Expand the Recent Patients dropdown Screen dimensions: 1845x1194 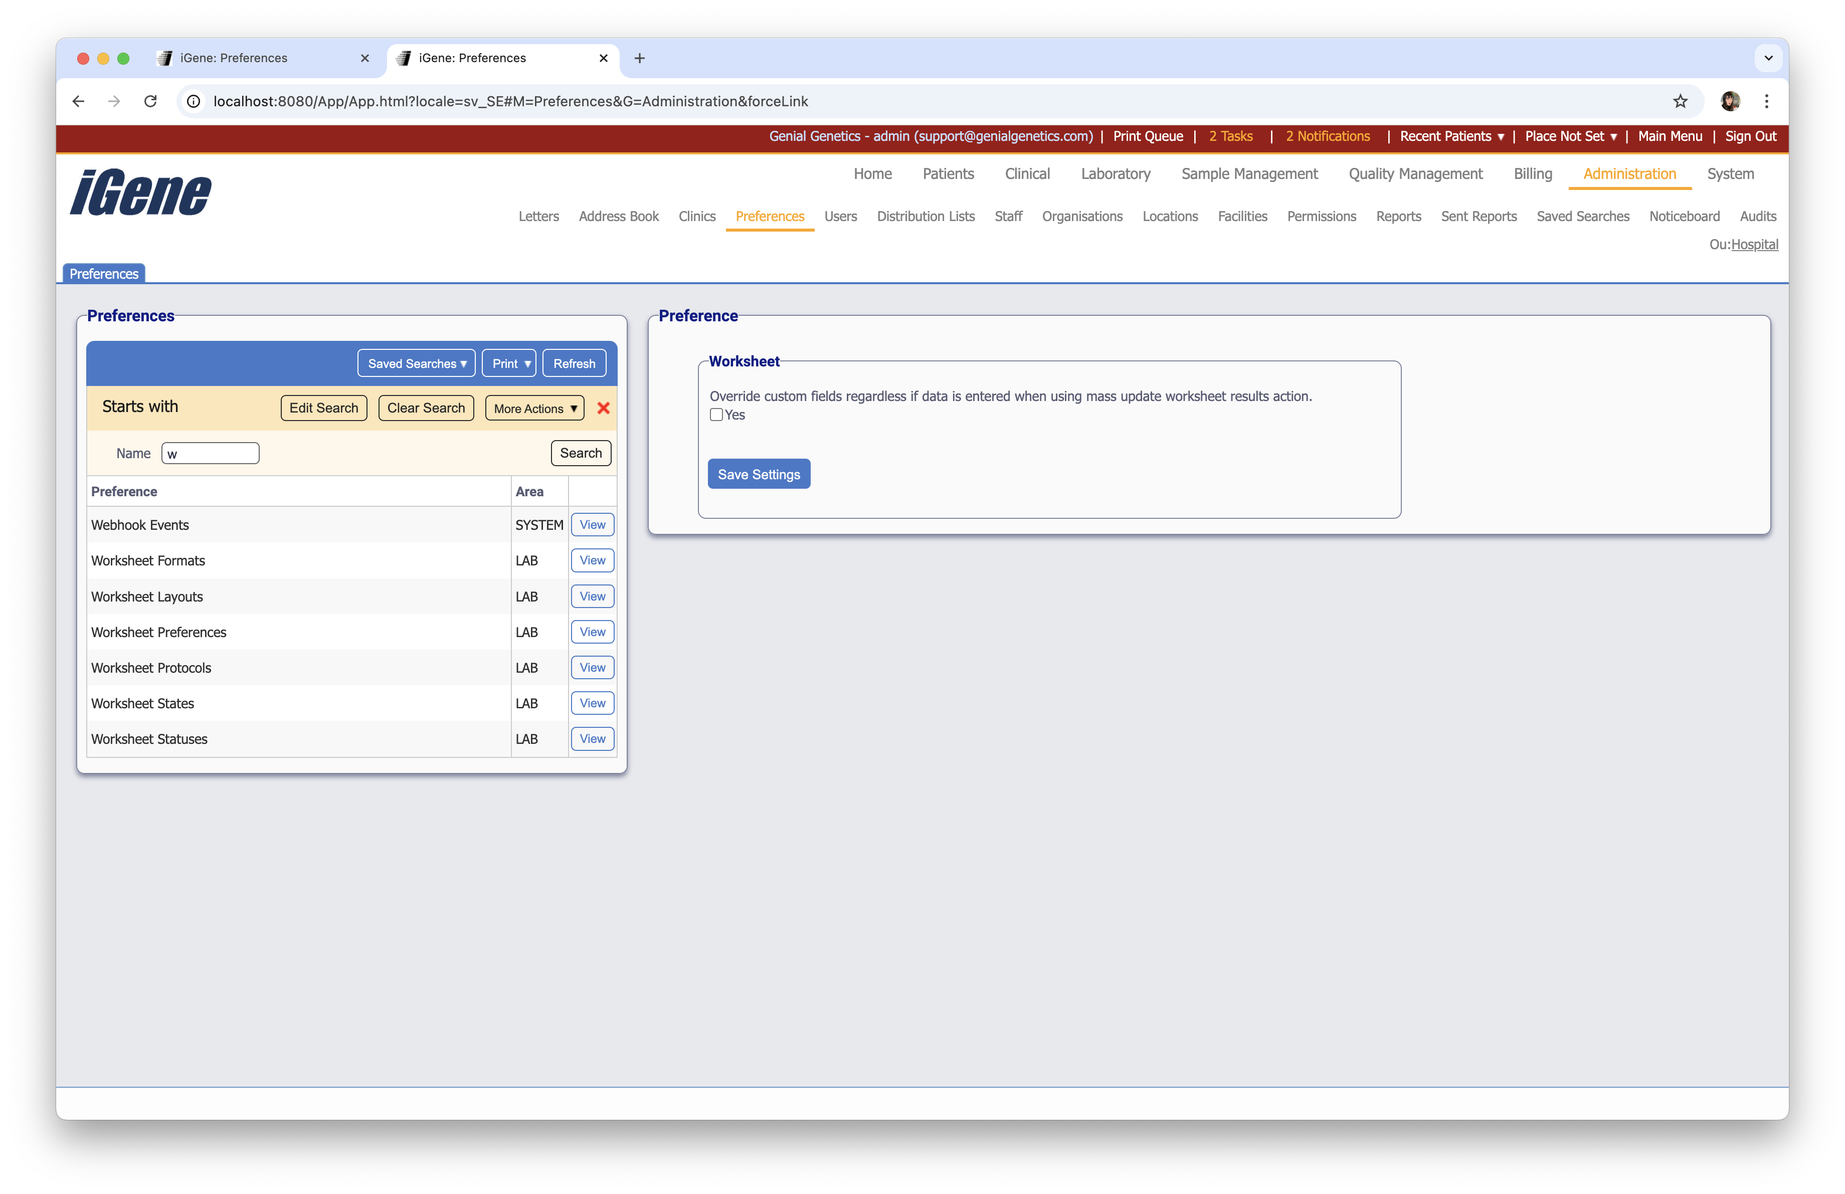1450,136
